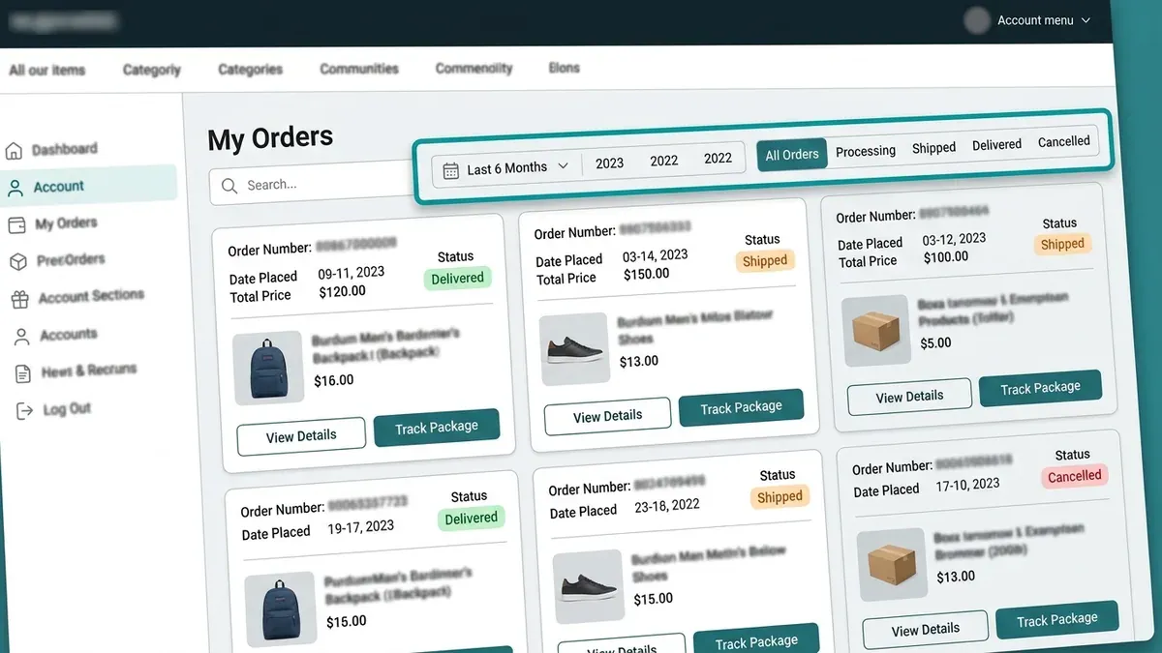
Task: Click the red Cancelled status badge
Action: click(1074, 476)
